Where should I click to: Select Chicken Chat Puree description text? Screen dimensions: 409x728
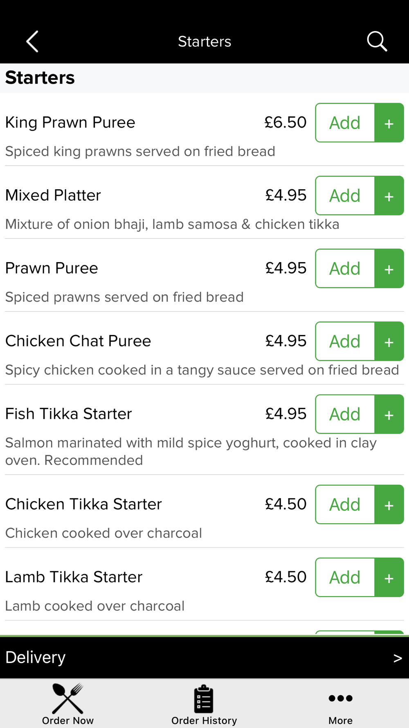(202, 370)
